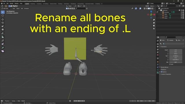Select the Rotate tool
Viewport: 185px width, 104px height.
[x=3, y=23]
